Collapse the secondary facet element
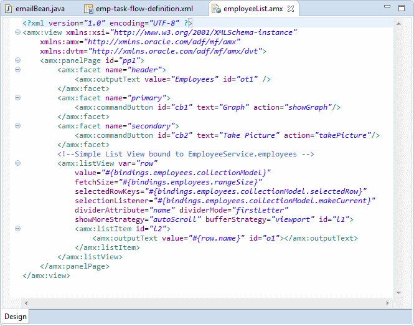The height and width of the screenshot is (326, 414). tap(17, 125)
